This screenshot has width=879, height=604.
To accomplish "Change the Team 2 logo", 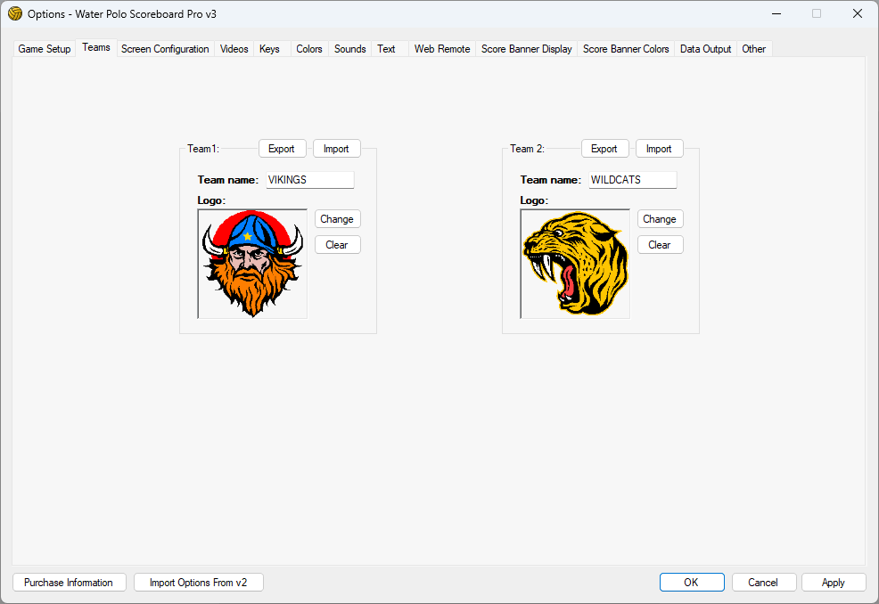I will point(660,219).
